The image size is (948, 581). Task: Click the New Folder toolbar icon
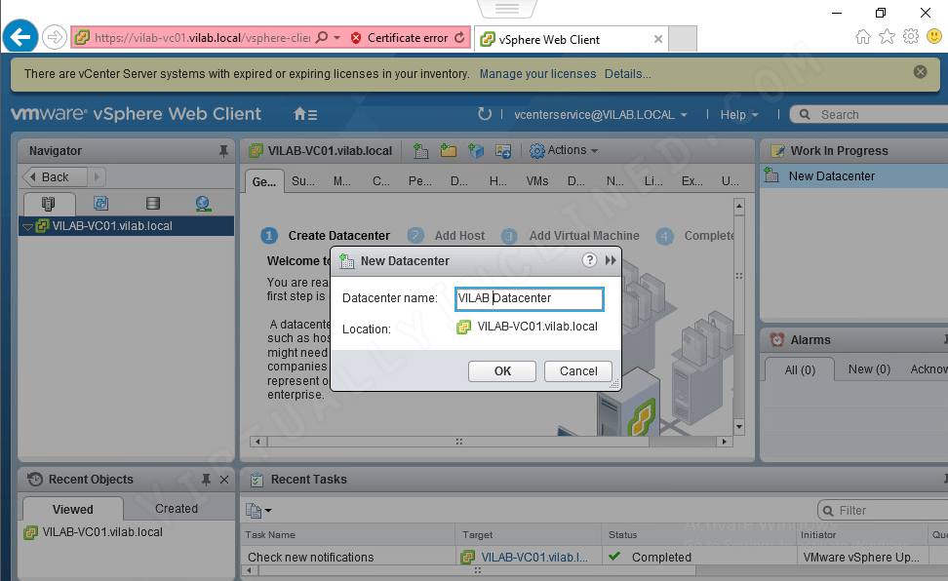tap(448, 151)
